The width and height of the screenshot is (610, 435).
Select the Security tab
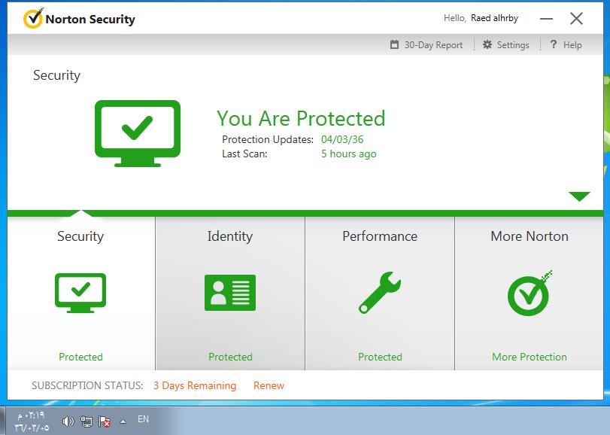pos(81,294)
